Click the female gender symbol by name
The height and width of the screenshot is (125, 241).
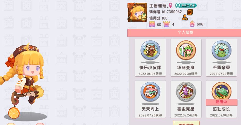point(170,5)
